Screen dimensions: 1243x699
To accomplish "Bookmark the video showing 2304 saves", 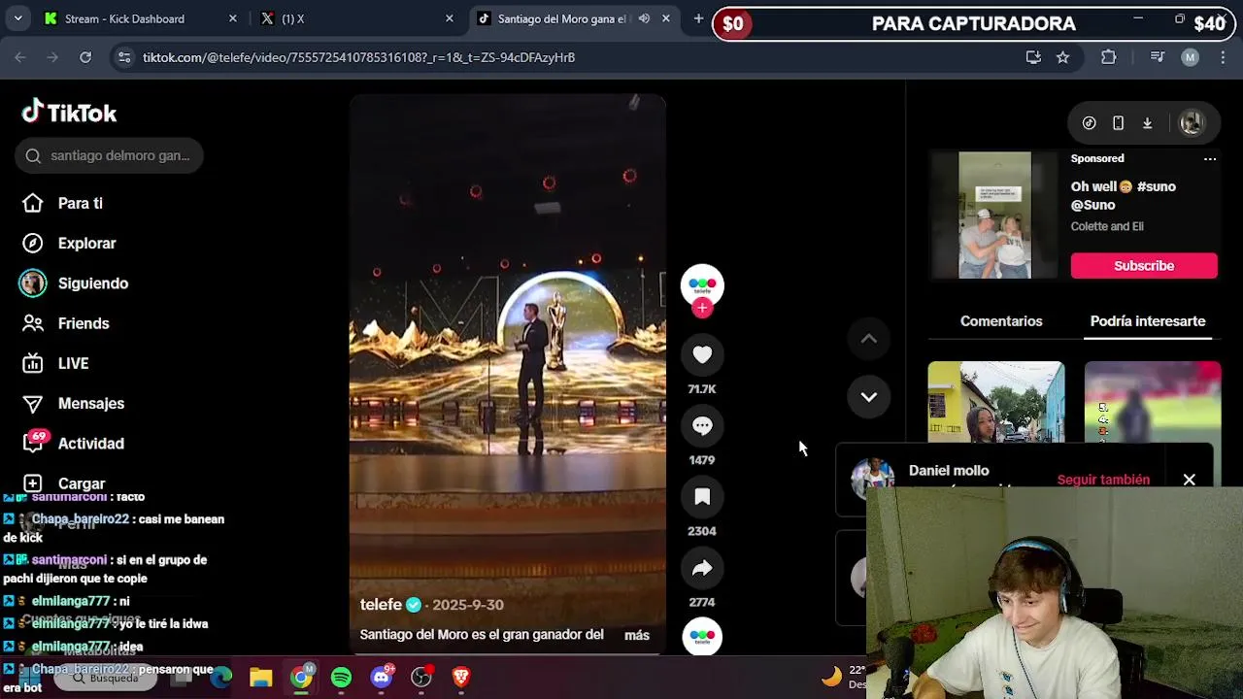I will [x=702, y=497].
